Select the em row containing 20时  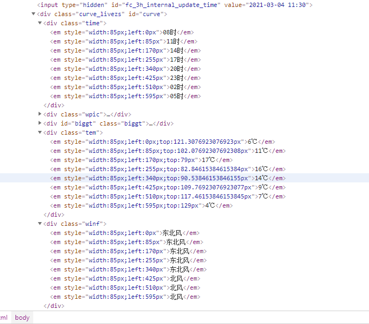125,69
